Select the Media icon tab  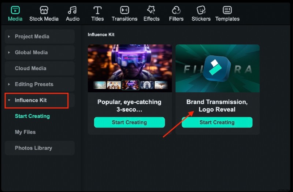click(x=15, y=10)
